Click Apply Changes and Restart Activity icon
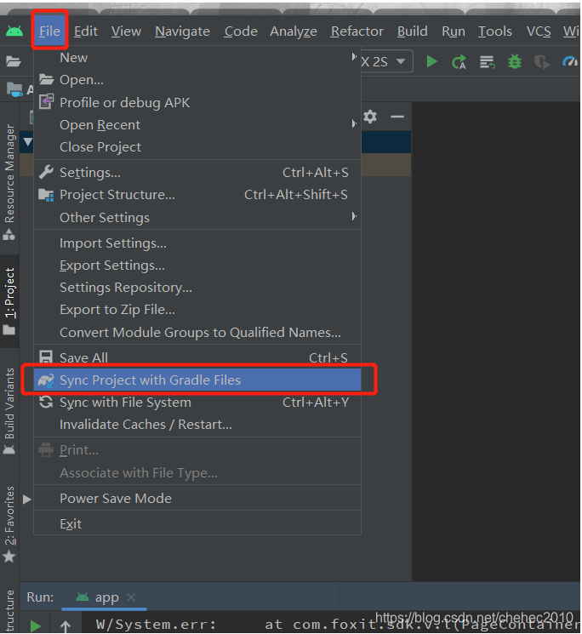 pos(459,62)
